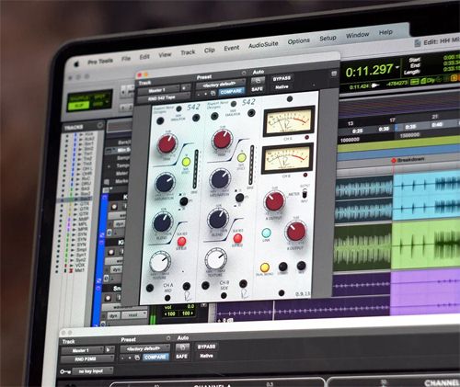Open Master 1 track selector in P2MB window

(x=83, y=350)
